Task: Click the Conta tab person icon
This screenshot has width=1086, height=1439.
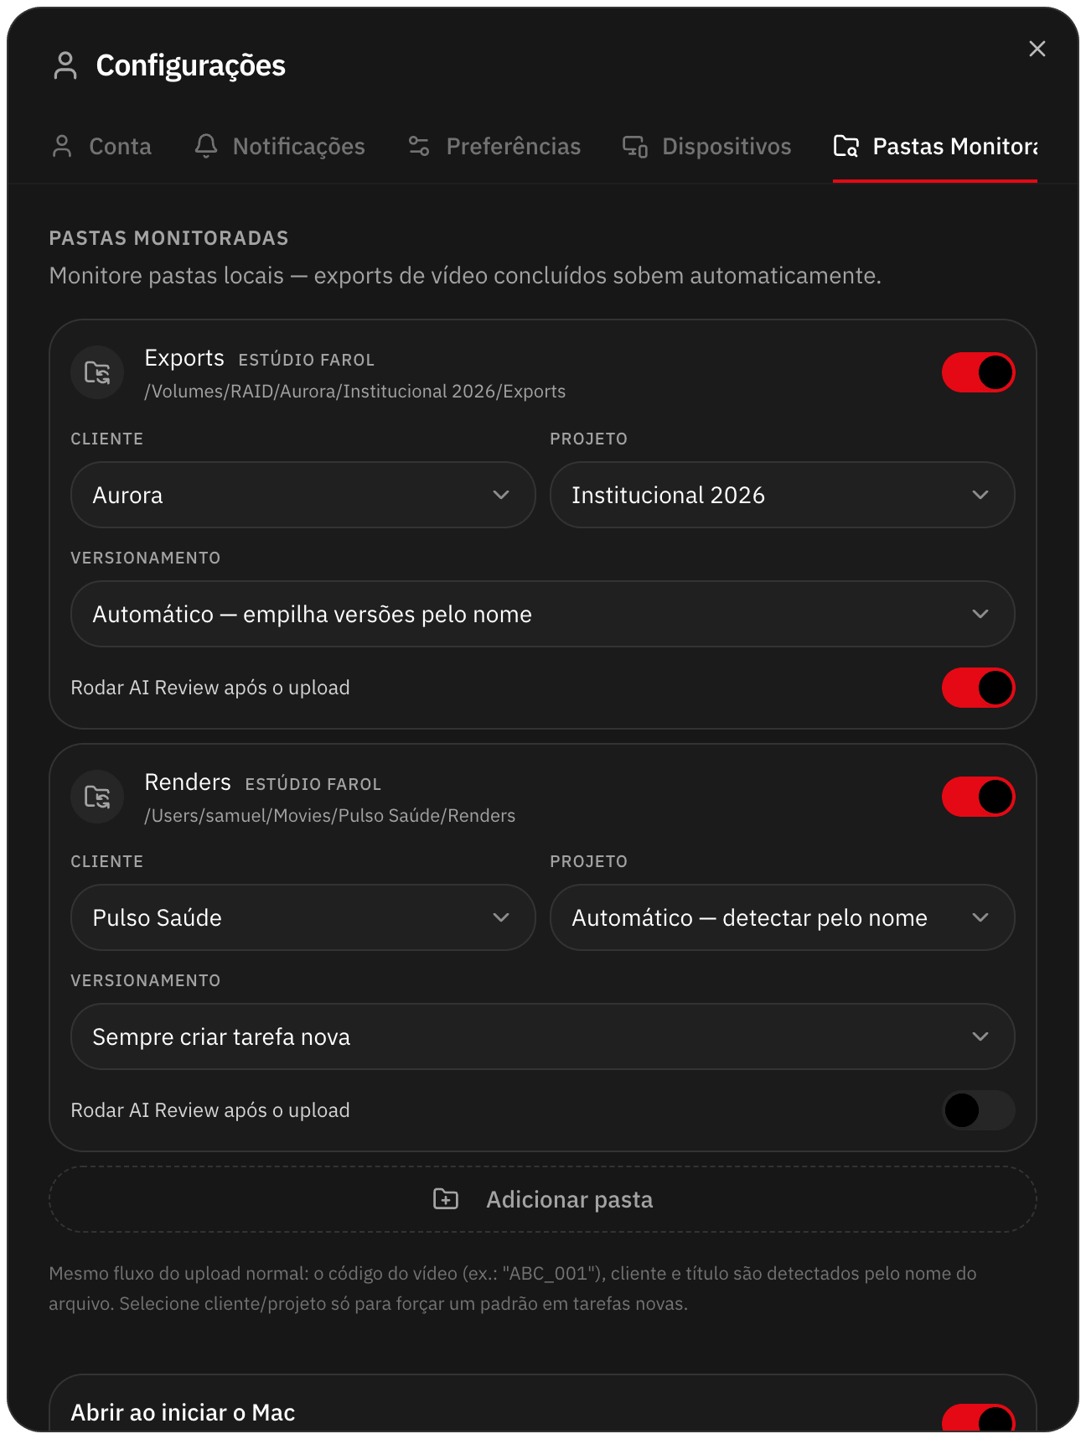Action: point(62,146)
